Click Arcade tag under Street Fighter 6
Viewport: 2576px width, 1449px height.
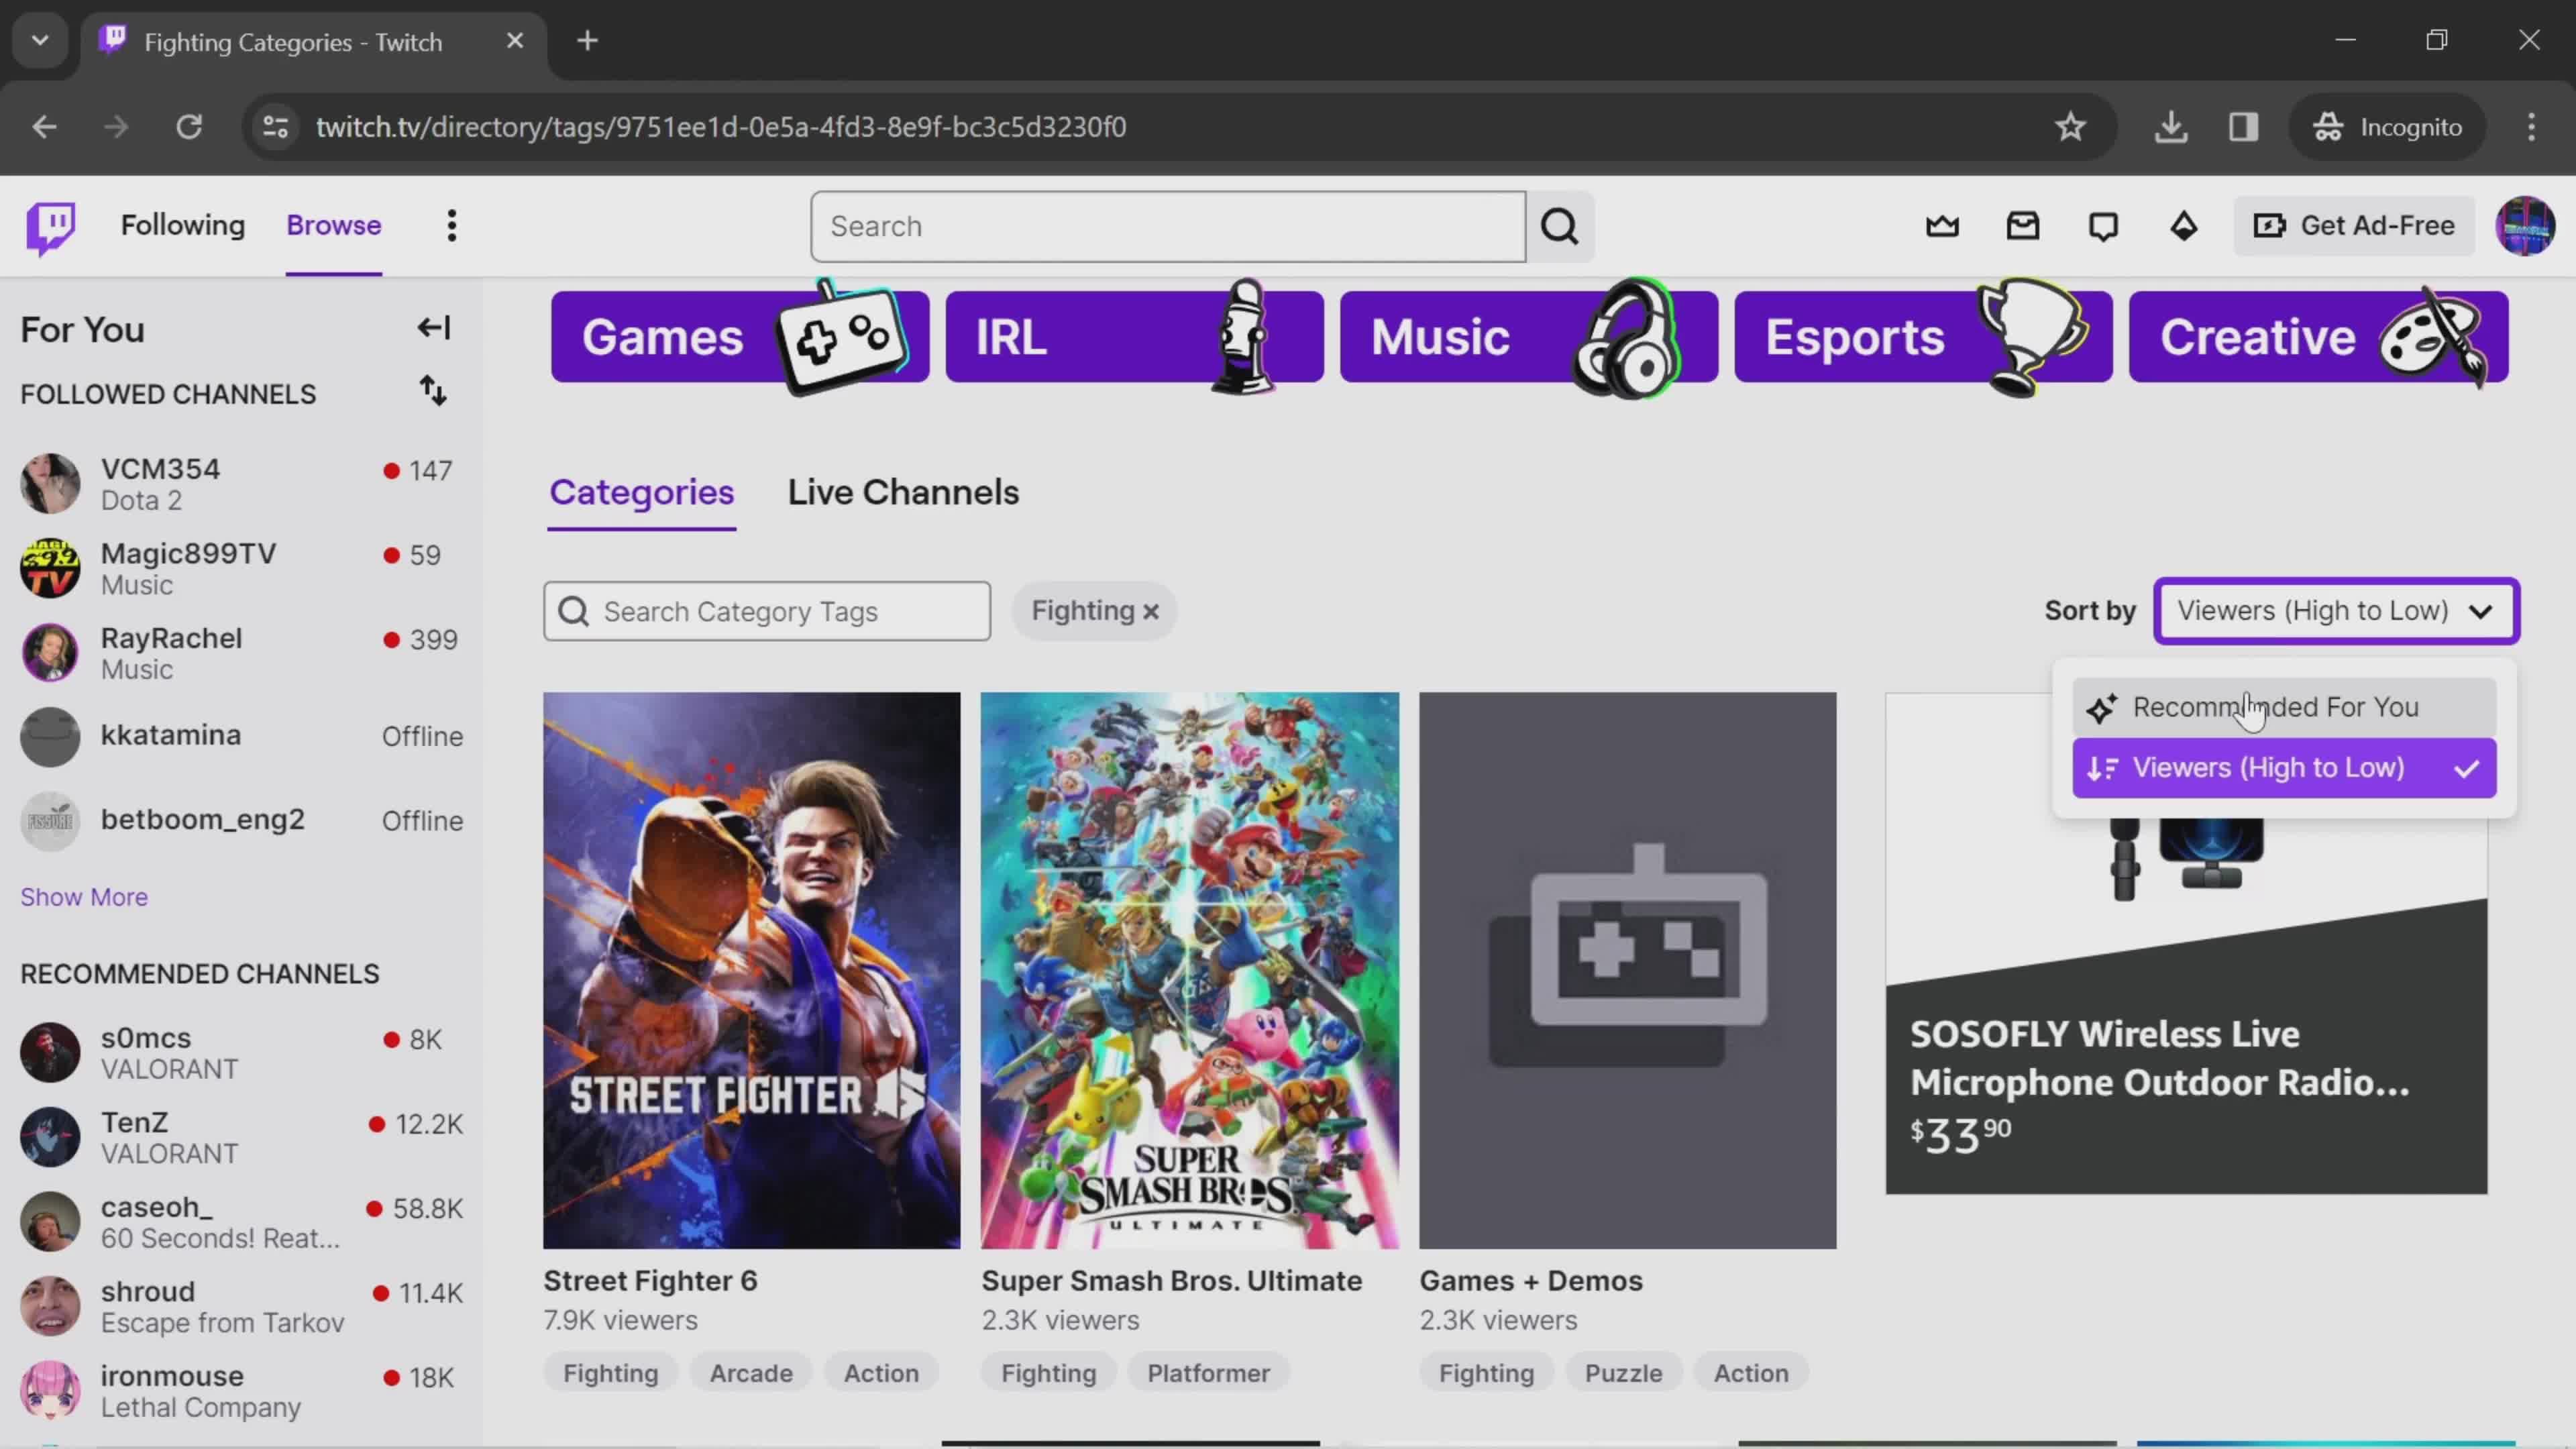(x=751, y=1373)
